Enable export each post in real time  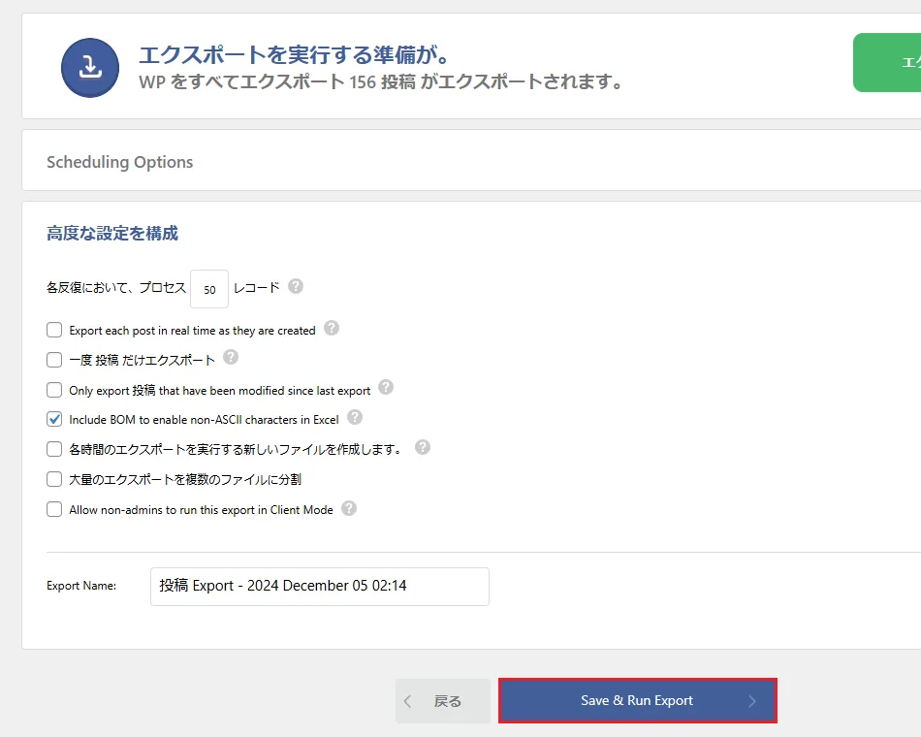point(54,330)
